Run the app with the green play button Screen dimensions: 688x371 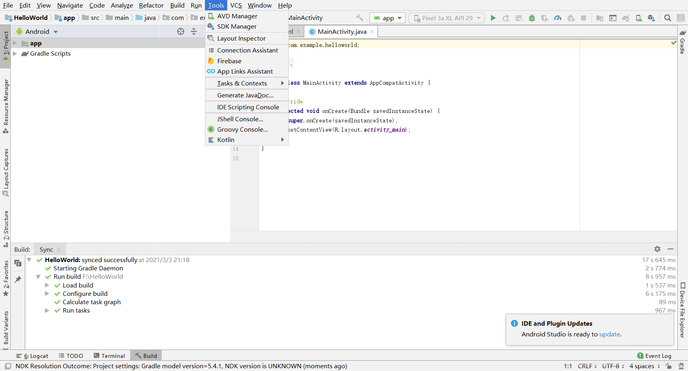[x=493, y=18]
